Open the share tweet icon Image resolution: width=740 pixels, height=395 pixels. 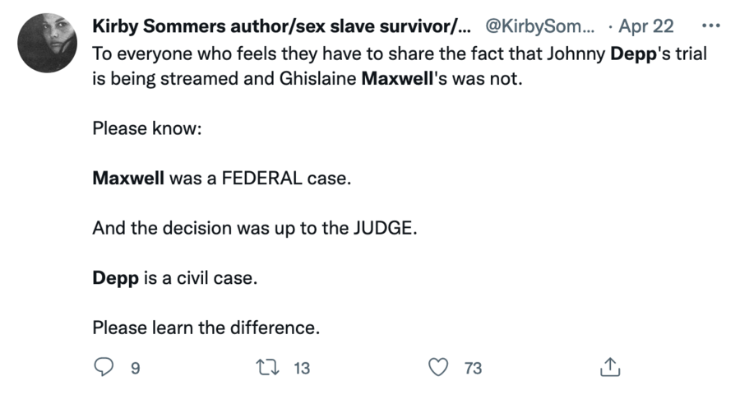[x=610, y=368]
